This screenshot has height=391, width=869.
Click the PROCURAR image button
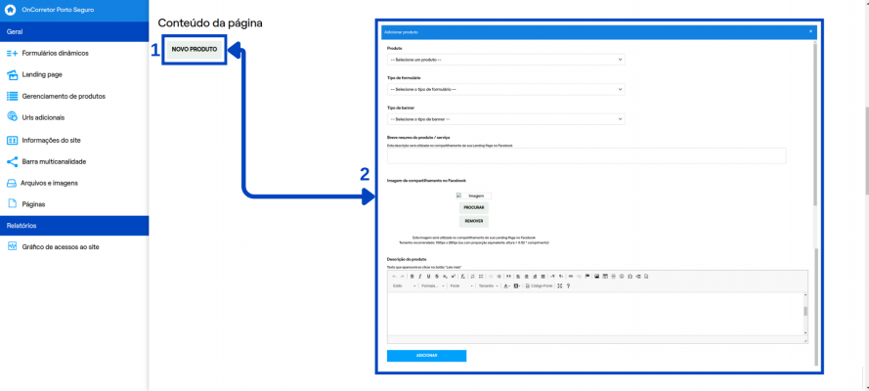tap(474, 207)
